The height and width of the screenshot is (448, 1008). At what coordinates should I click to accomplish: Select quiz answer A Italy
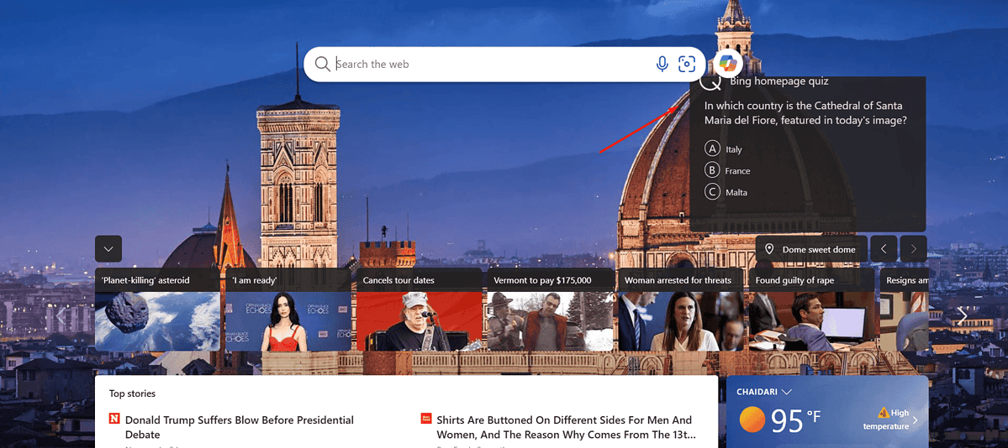(723, 148)
